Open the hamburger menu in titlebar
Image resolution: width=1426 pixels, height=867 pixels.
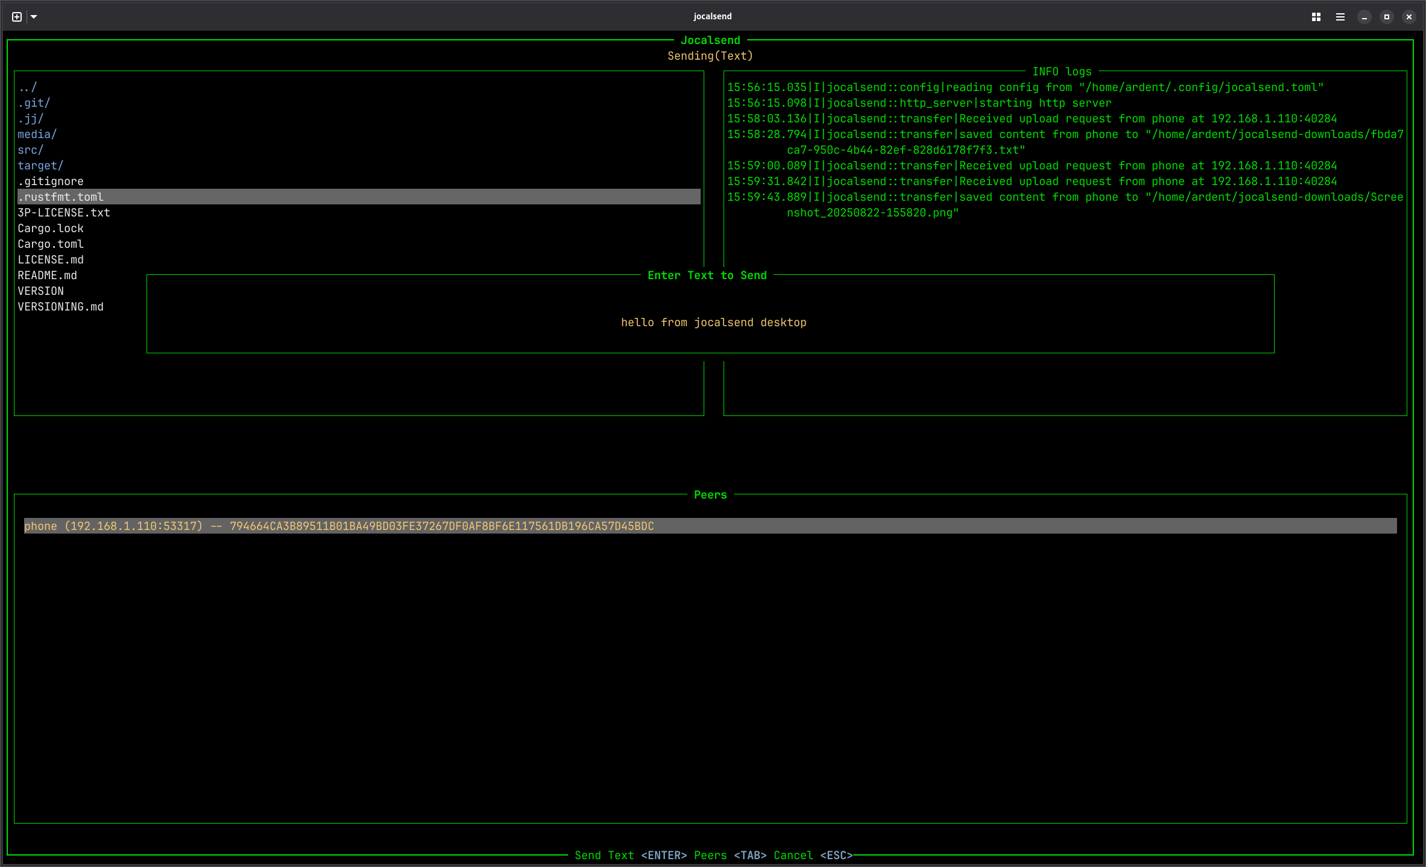pyautogui.click(x=1340, y=17)
